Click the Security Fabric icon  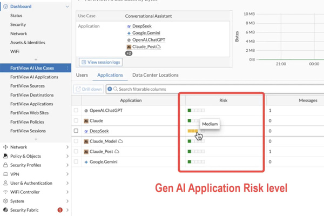click(x=5, y=210)
